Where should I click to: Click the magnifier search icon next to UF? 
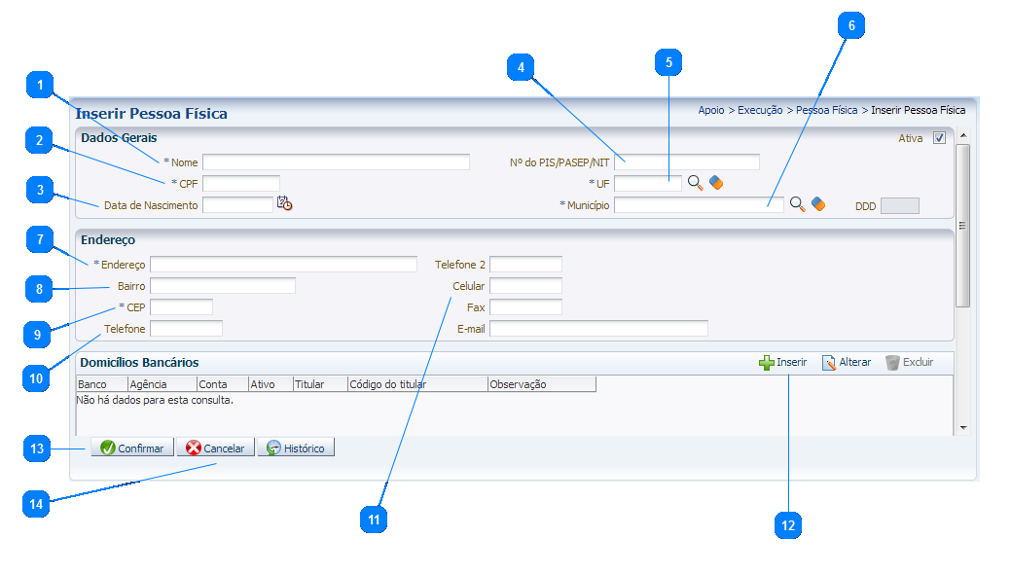pyautogui.click(x=696, y=182)
